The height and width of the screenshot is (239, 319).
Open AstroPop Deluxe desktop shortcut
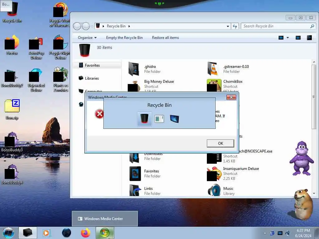[x=36, y=47]
